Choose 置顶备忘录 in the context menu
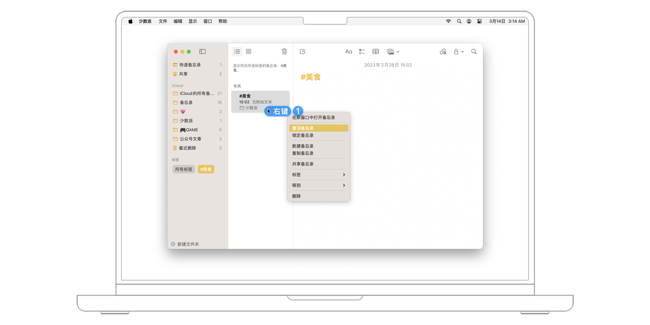The width and height of the screenshot is (650, 325). pos(319,128)
